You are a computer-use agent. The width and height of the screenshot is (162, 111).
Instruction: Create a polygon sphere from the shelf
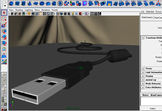[x=11, y=3]
